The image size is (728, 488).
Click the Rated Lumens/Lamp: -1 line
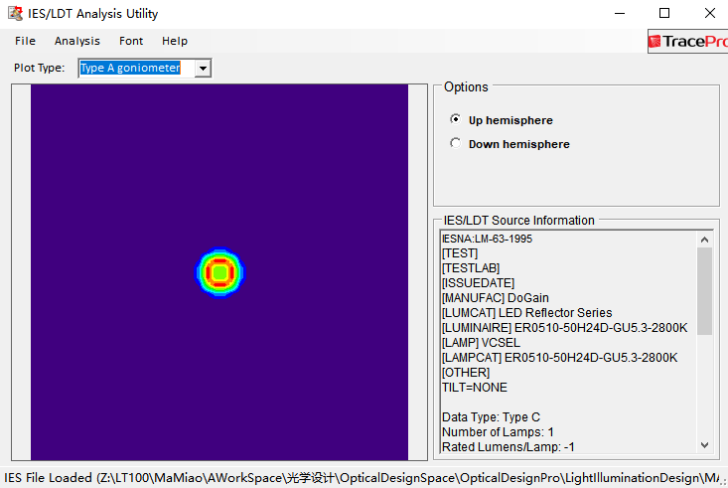pos(508,446)
